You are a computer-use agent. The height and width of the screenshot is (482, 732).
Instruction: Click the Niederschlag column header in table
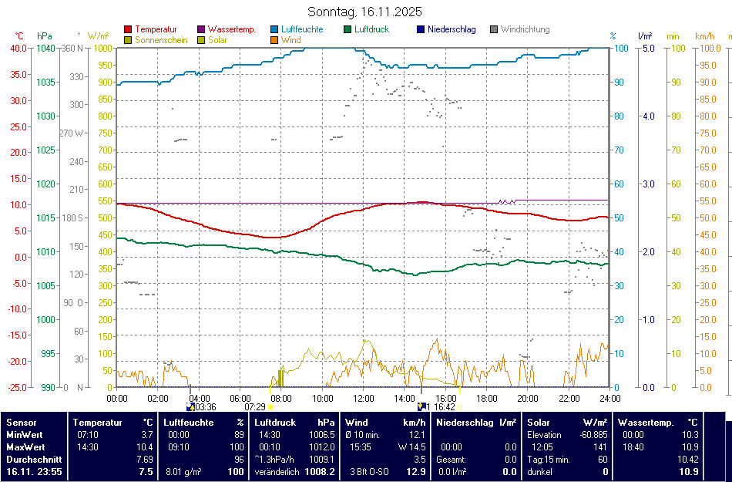[465, 423]
